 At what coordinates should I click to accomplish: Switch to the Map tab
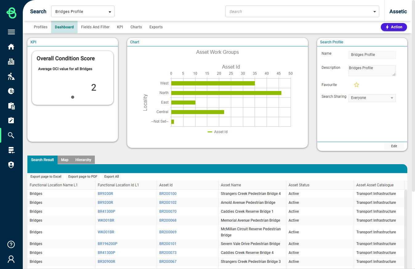click(65, 160)
